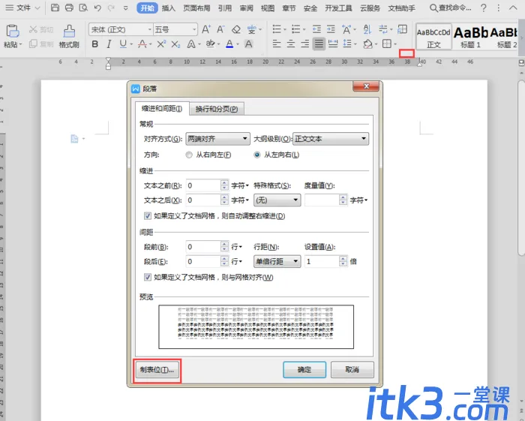Select left-to-right direction radio
The height and width of the screenshot is (421, 525).
click(257, 155)
